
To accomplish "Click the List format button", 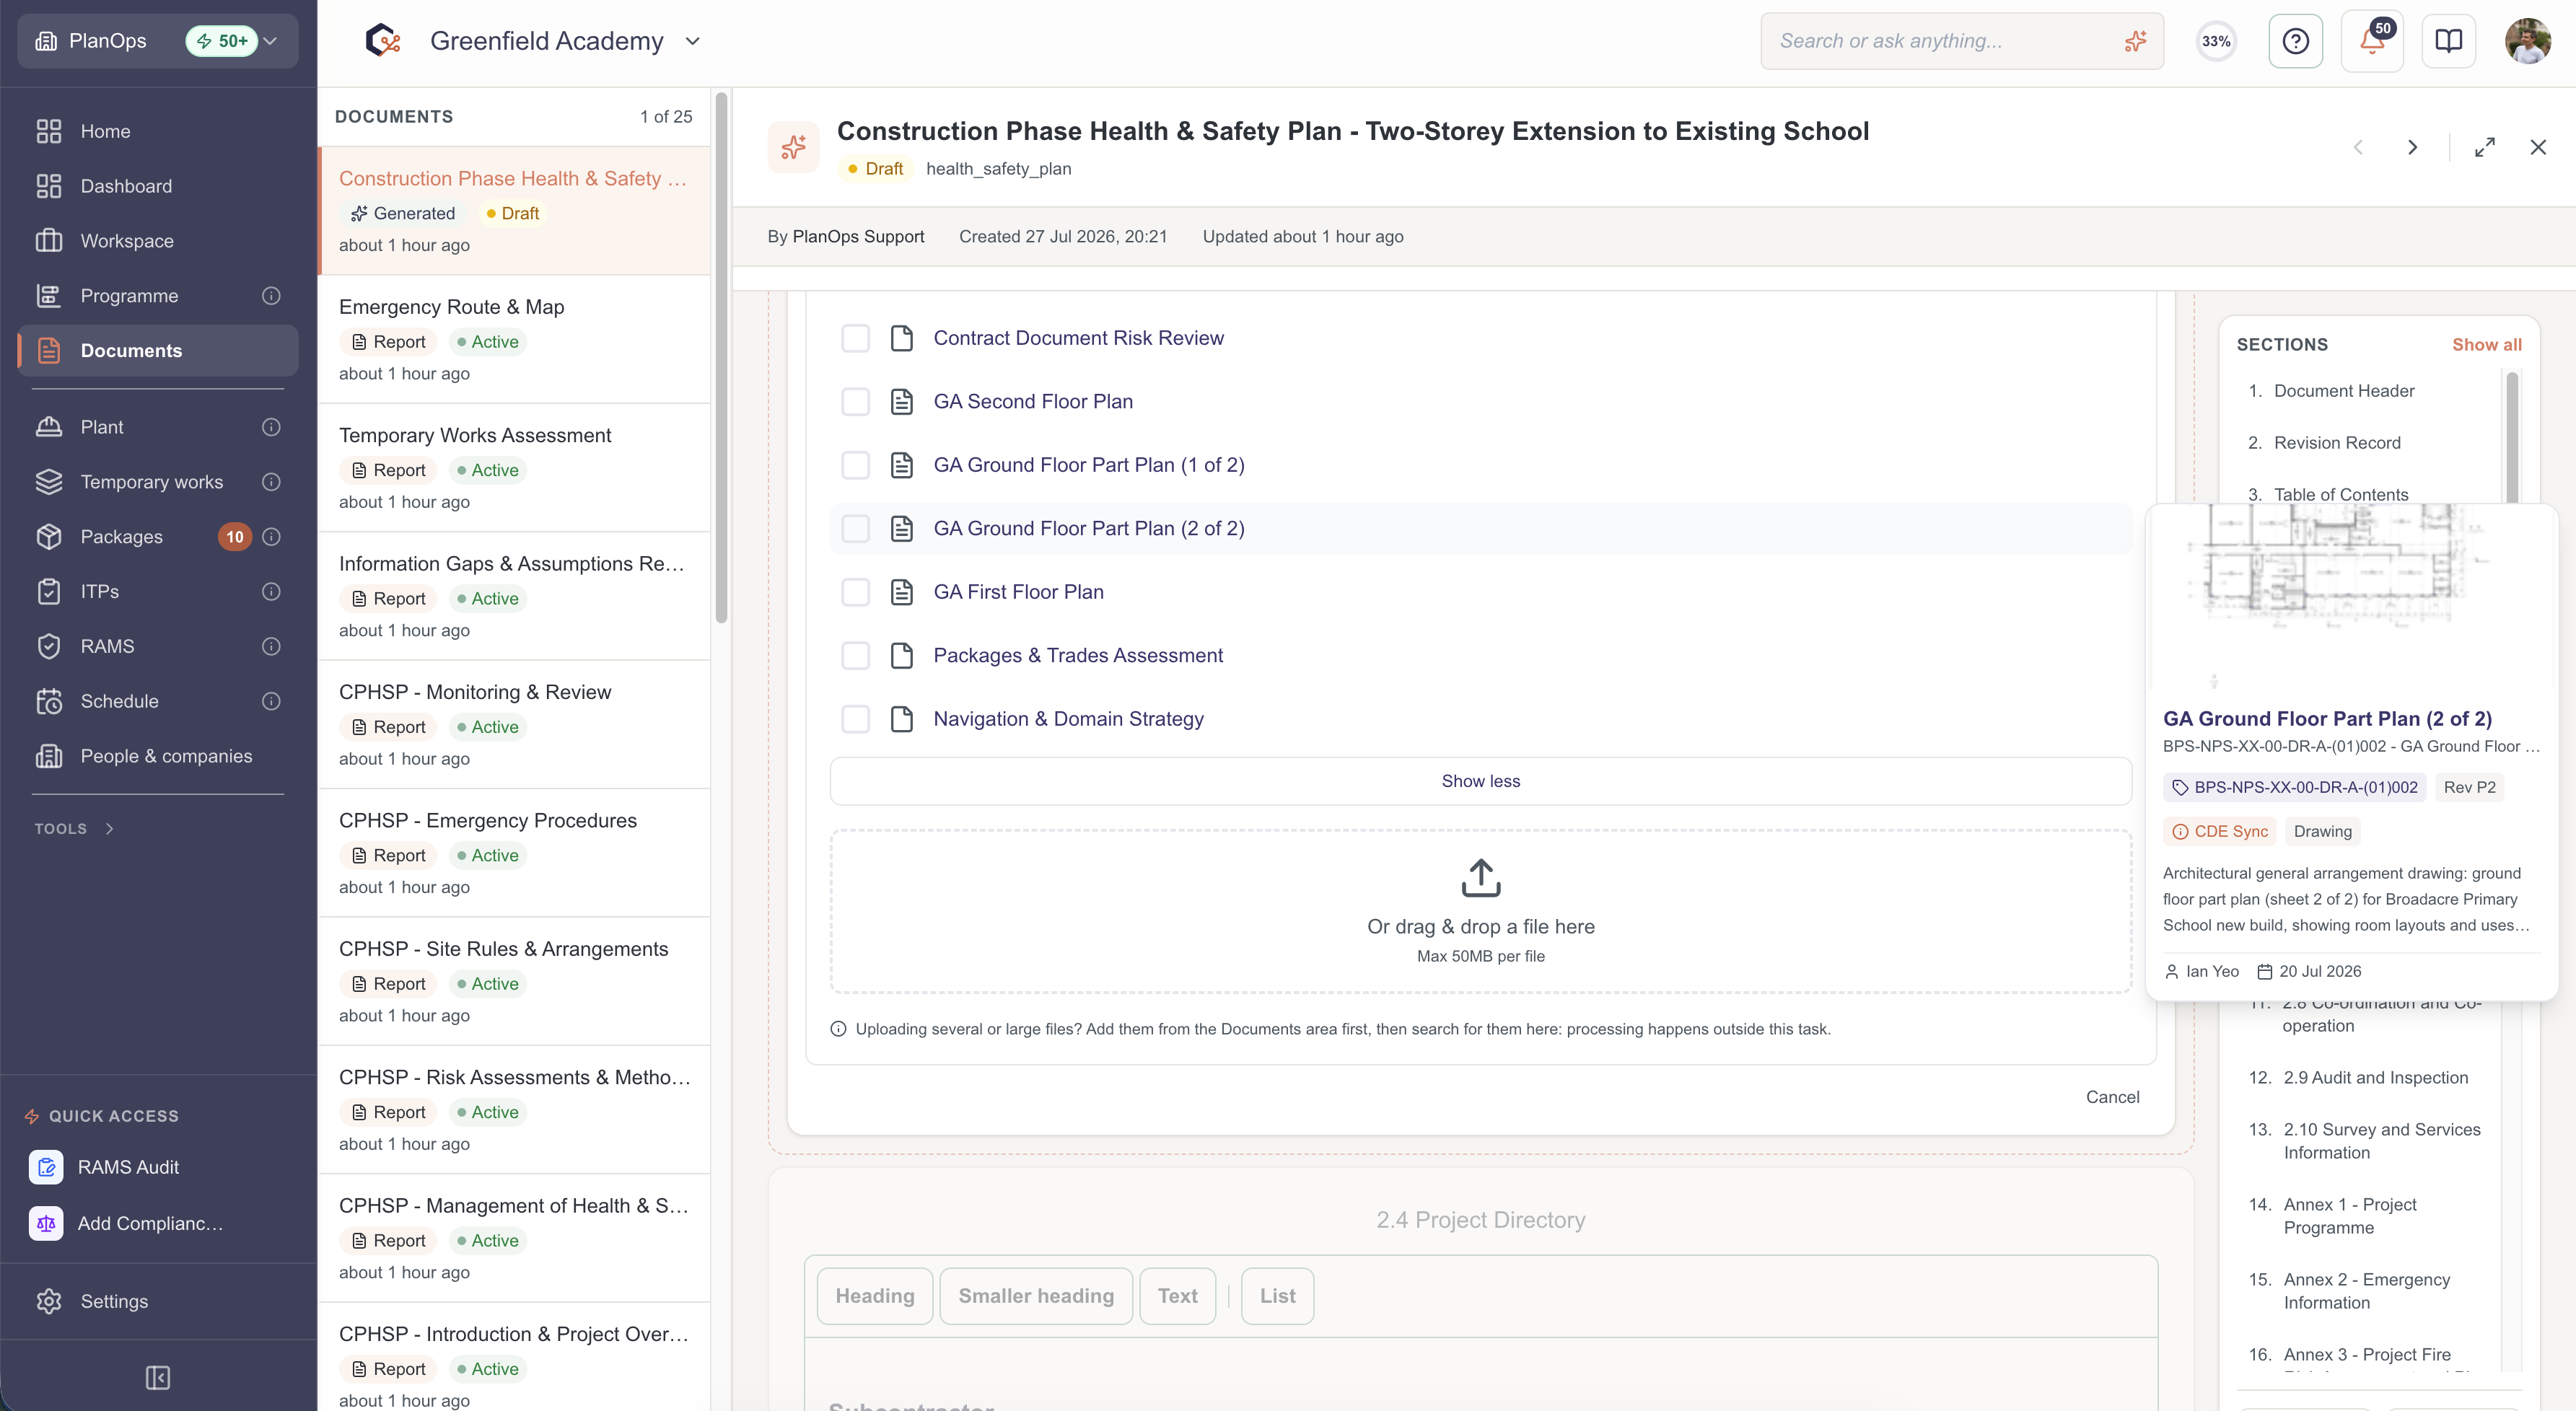I will [1277, 1296].
